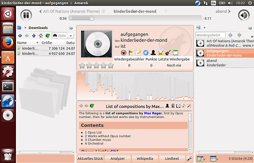Click the green flag position marker icon
Viewport: 254px width, 163px height.
pyautogui.click(x=131, y=53)
